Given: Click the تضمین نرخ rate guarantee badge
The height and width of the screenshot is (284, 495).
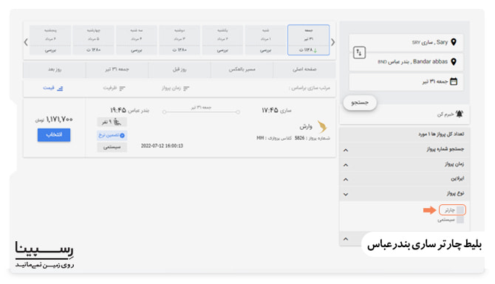Looking at the screenshot, I should tap(112, 135).
